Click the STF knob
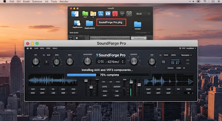Viewport: 222px width, 121px height. [36, 61]
